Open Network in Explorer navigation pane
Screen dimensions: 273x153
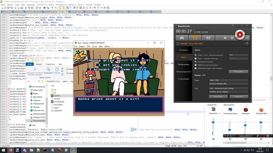(x=32, y=125)
